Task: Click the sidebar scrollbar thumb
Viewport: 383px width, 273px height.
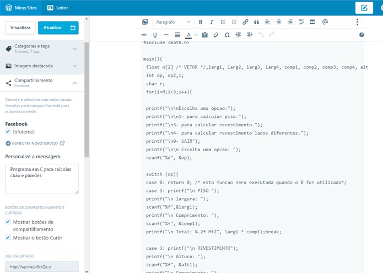Action: point(87,100)
